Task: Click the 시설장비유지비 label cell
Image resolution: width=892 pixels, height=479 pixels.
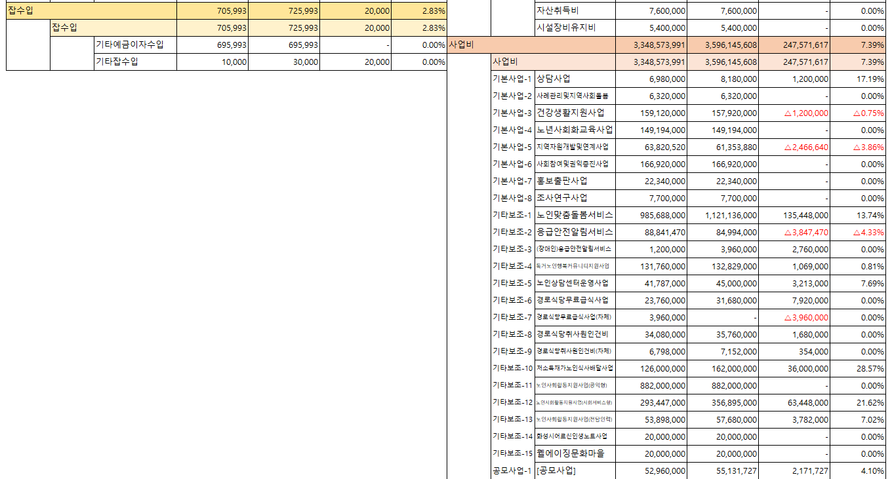Action: pyautogui.click(x=575, y=28)
